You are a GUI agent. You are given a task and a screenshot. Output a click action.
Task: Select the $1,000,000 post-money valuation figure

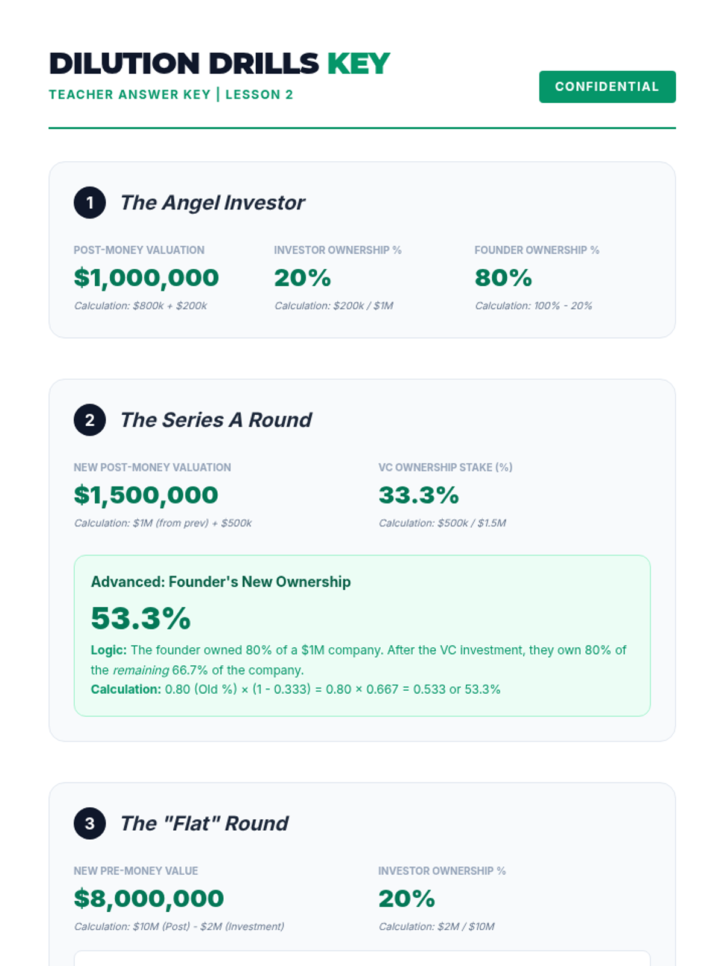pyautogui.click(x=146, y=278)
